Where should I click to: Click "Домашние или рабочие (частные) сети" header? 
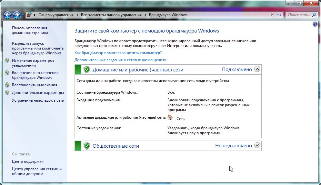click(x=138, y=70)
